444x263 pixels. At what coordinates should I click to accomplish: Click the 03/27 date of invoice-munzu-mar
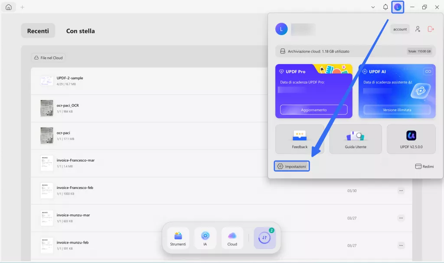352,218
